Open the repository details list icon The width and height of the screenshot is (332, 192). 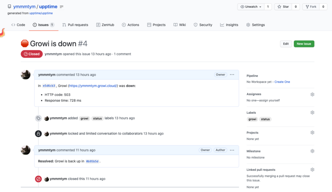[61, 7]
